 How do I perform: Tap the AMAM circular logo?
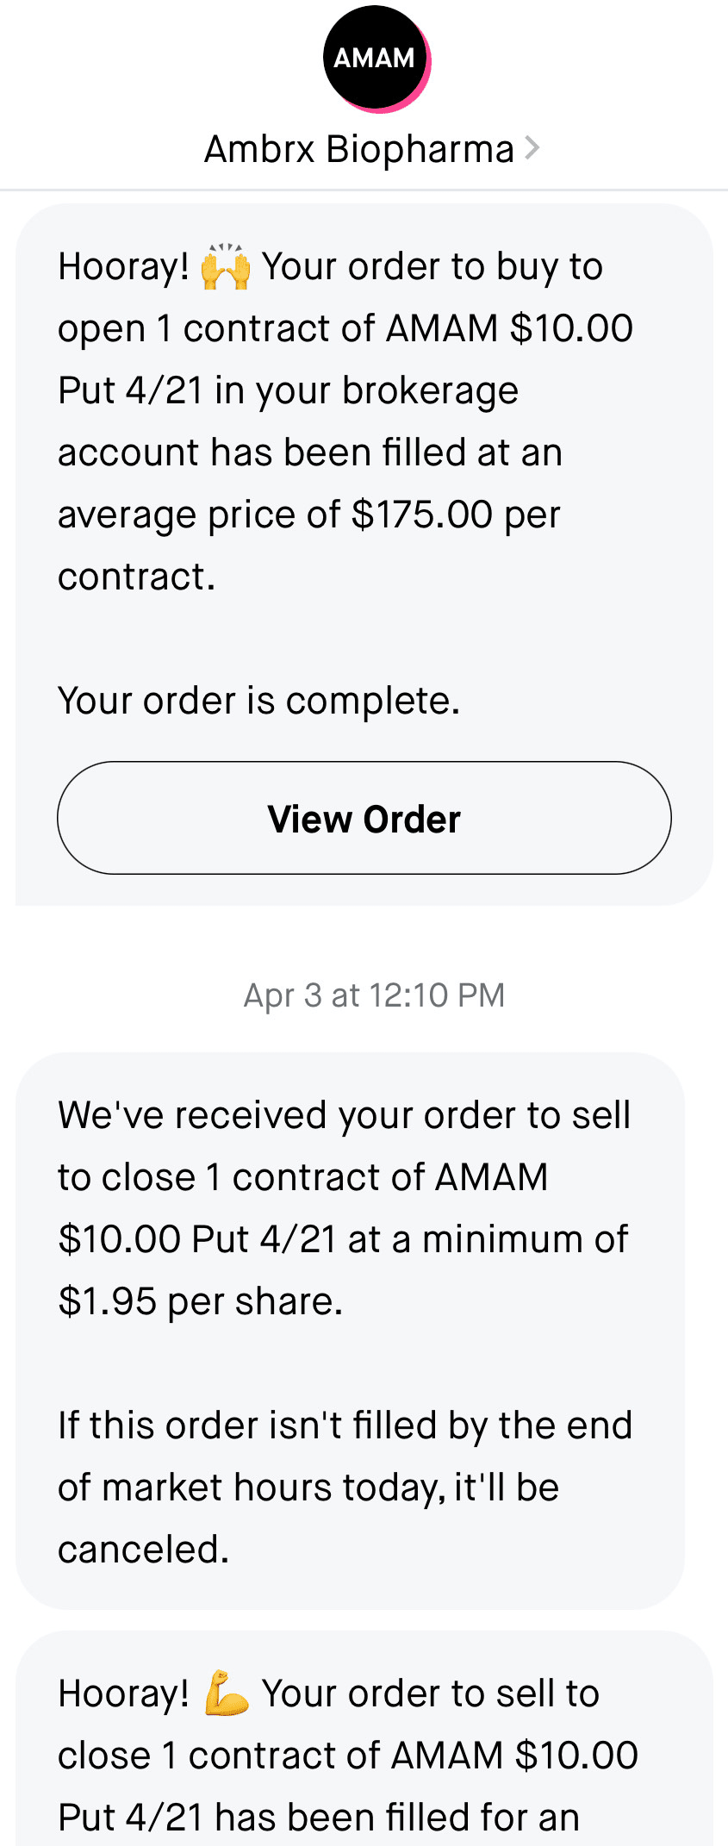click(x=375, y=59)
